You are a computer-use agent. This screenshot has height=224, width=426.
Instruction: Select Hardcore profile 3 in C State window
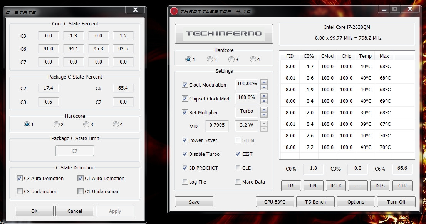86,124
